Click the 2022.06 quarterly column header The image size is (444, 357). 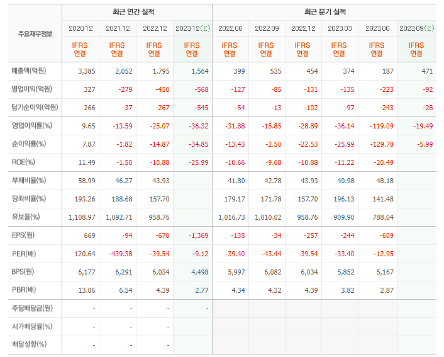tap(230, 28)
